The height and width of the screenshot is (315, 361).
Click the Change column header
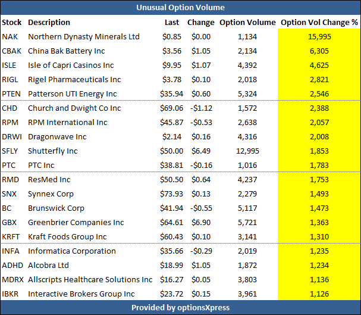(201, 23)
